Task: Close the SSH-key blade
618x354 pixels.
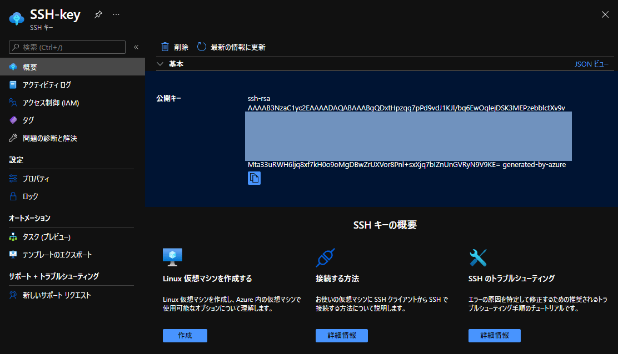Action: (x=605, y=14)
